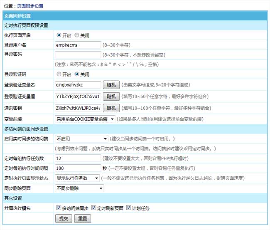Uncheck the 定时刷新页面 checkbox

tap(93, 208)
